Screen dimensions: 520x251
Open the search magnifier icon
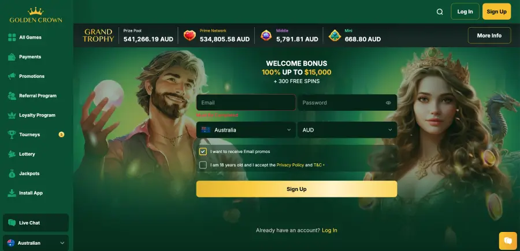440,12
